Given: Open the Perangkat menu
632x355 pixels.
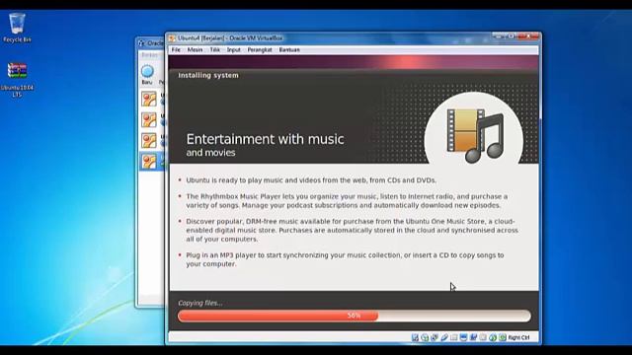Looking at the screenshot, I should [x=260, y=50].
